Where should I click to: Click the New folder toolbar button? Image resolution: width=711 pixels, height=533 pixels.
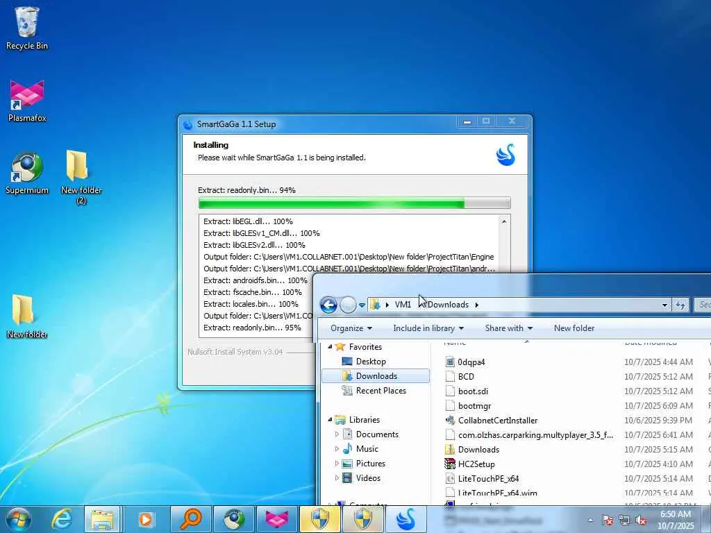[574, 328]
